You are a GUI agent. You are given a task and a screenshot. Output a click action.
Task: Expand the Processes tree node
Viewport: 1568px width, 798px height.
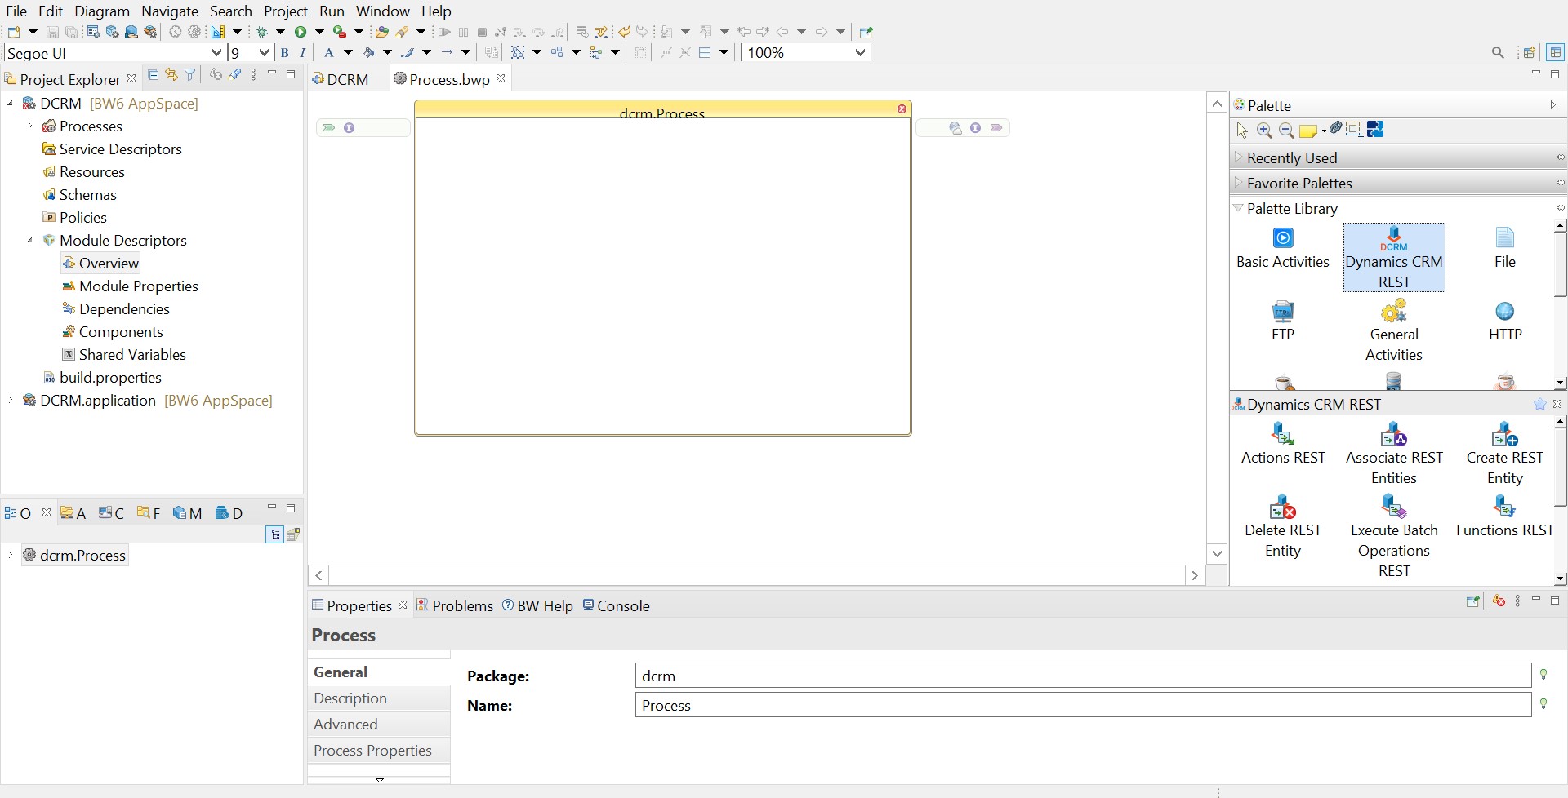[30, 126]
